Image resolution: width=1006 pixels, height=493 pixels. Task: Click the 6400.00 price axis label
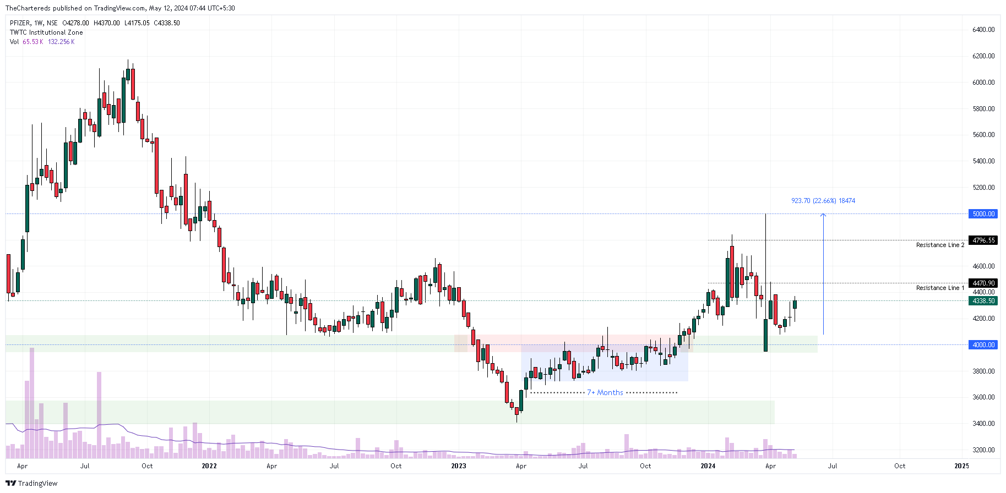point(983,30)
